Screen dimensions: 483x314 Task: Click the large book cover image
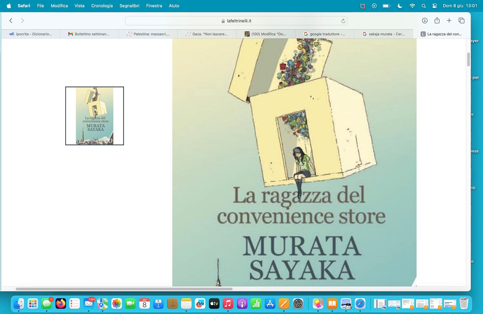[x=294, y=162]
